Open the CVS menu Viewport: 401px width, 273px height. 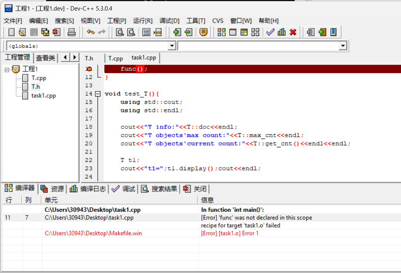coord(218,21)
